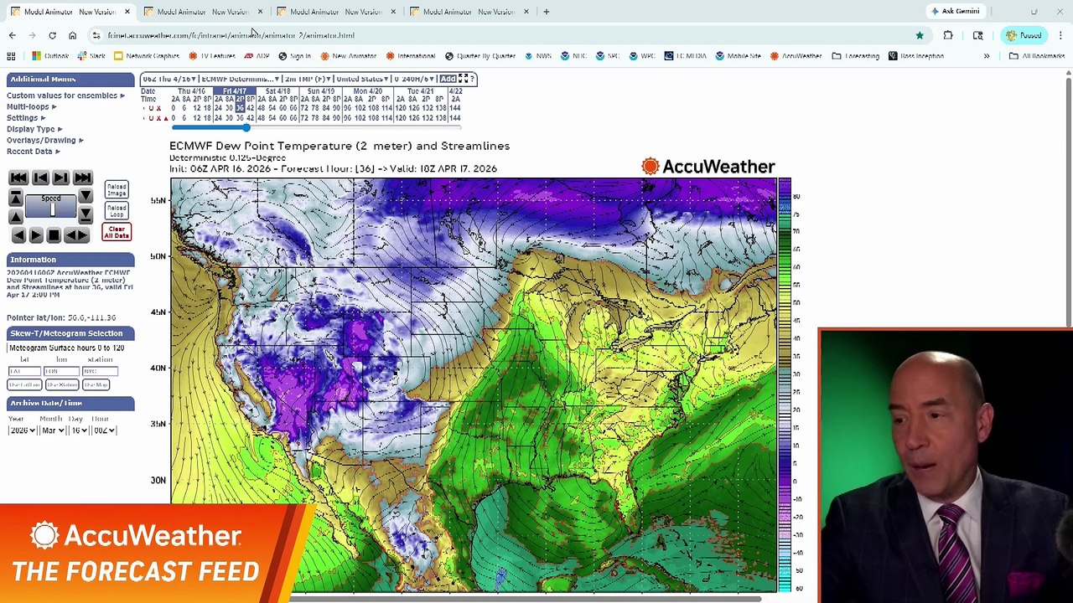
Task: Select the Year 2026 archive dropdown
Action: pyautogui.click(x=22, y=430)
